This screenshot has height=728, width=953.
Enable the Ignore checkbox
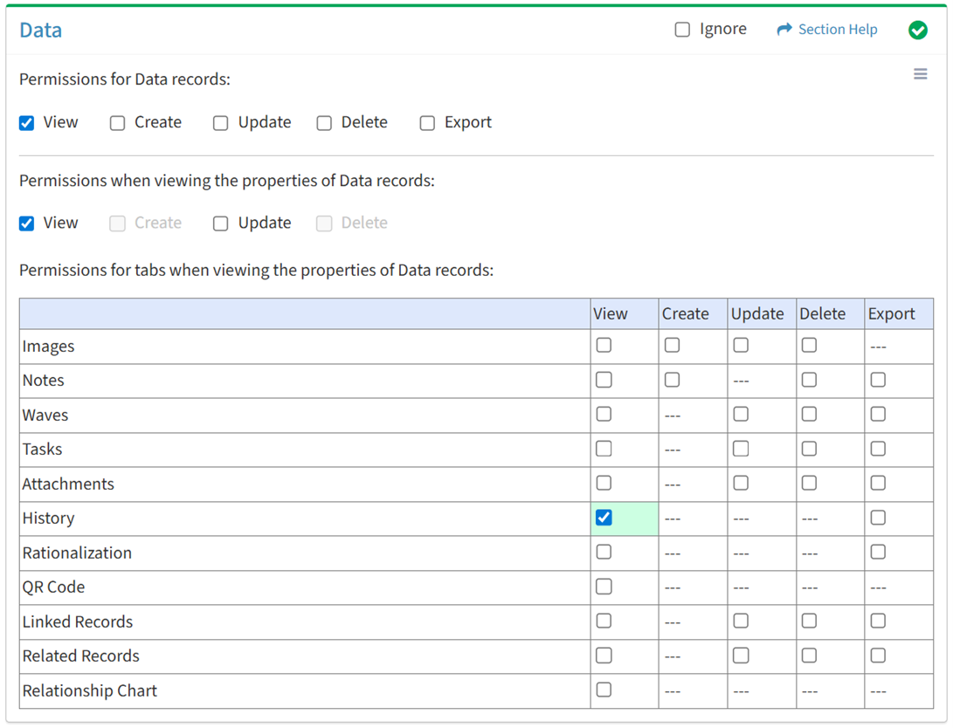tap(682, 30)
